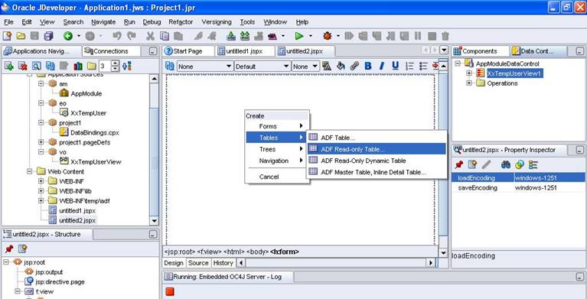This screenshot has height=299, width=587.
Task: Click the yellow folder icon in navigator toolbar
Action: click(x=92, y=67)
